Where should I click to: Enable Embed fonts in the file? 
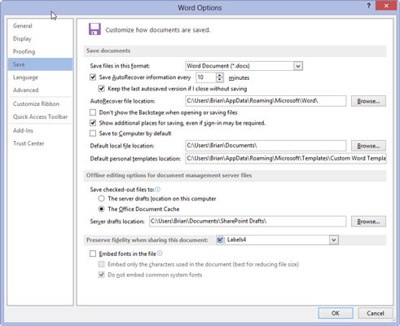tap(93, 253)
